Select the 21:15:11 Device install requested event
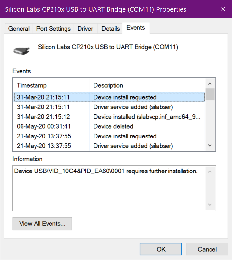This screenshot has height=260, width=232. 109,97
